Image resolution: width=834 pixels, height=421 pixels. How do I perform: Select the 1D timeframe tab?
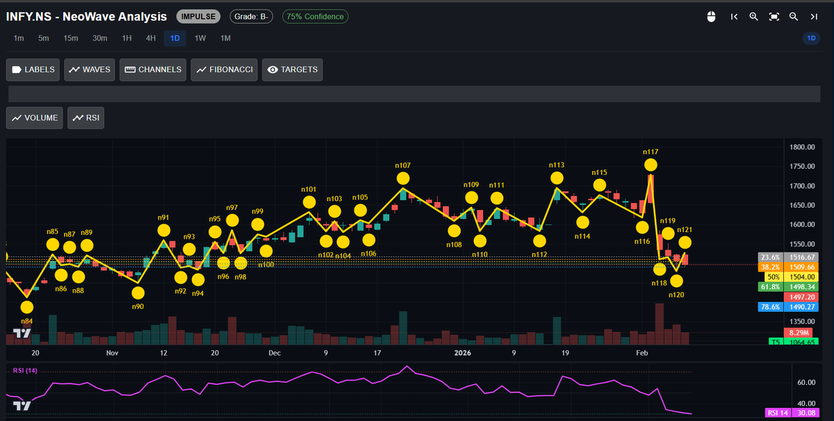click(175, 38)
